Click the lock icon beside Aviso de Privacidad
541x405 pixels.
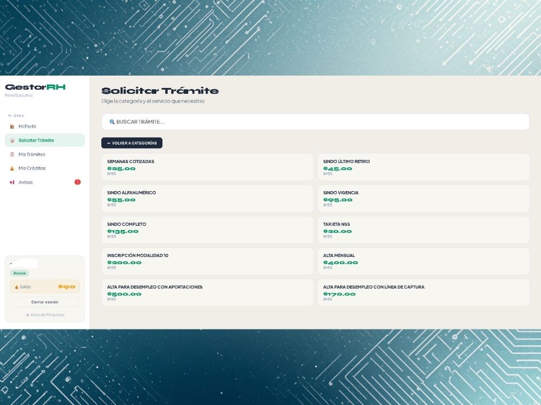[28, 315]
